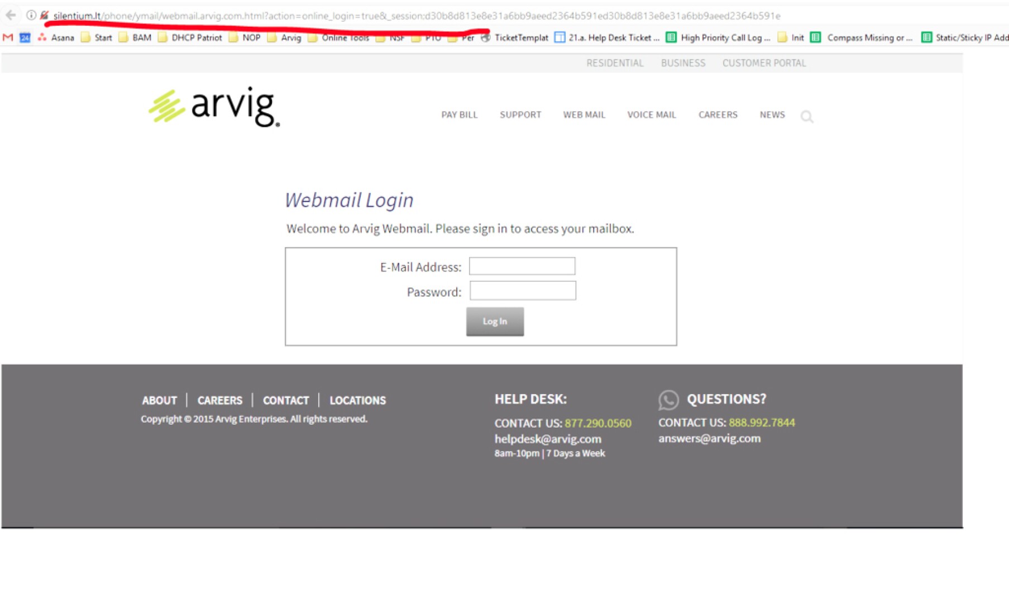Click the Log In button
Viewport: 1009px width, 595px height.
tap(494, 322)
